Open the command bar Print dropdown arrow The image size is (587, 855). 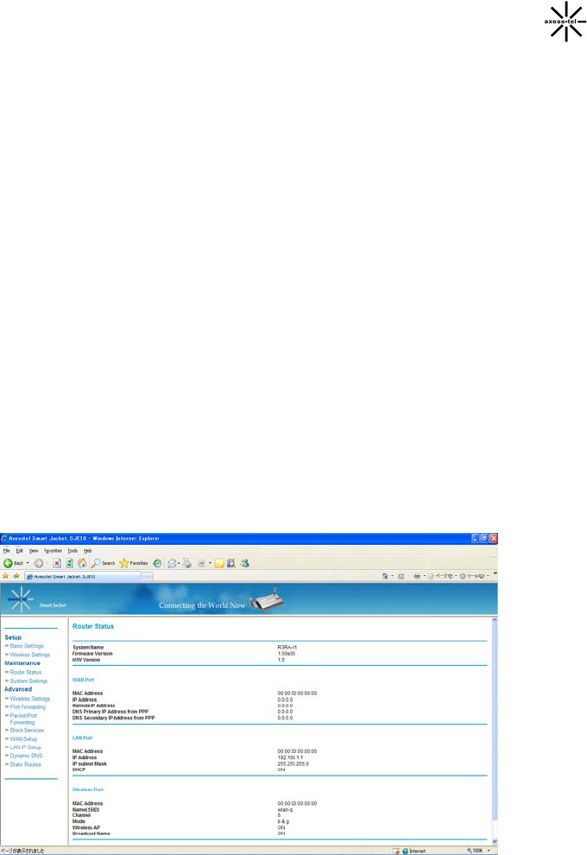tap(424, 576)
